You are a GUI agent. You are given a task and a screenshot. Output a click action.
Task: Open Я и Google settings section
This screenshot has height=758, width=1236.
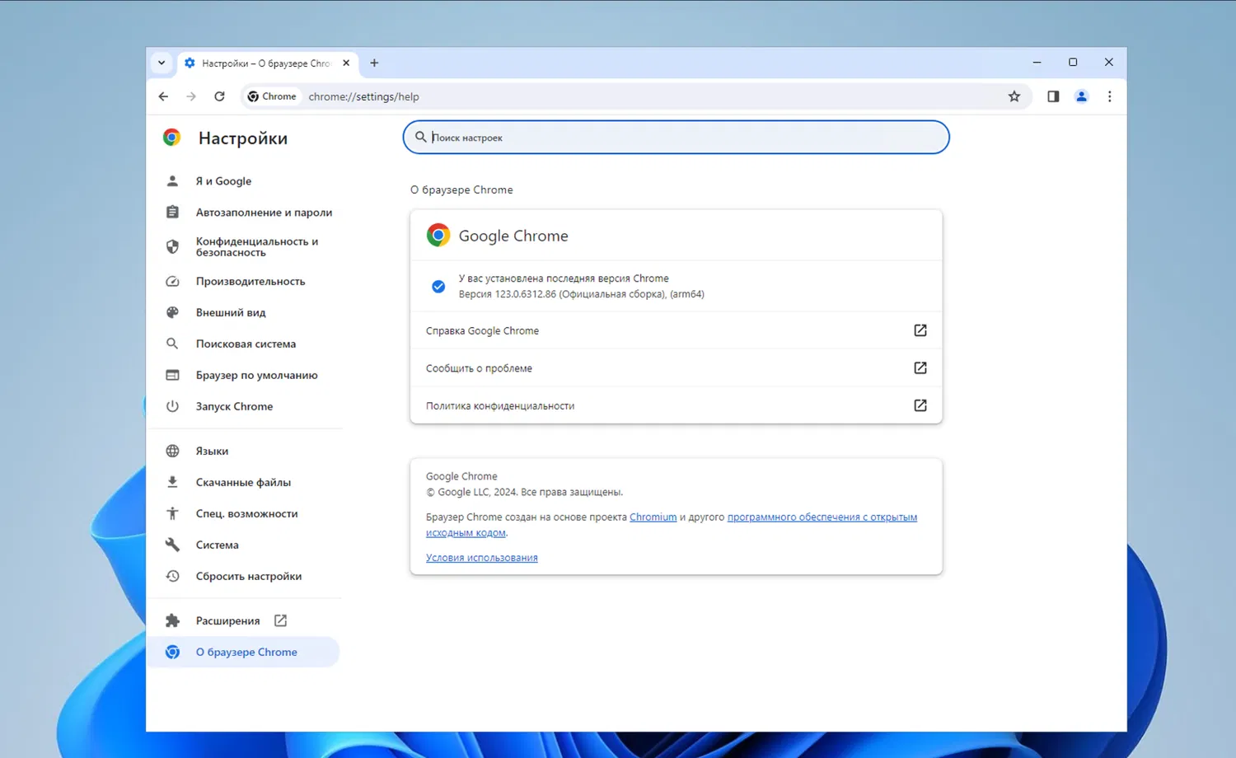[x=223, y=181]
